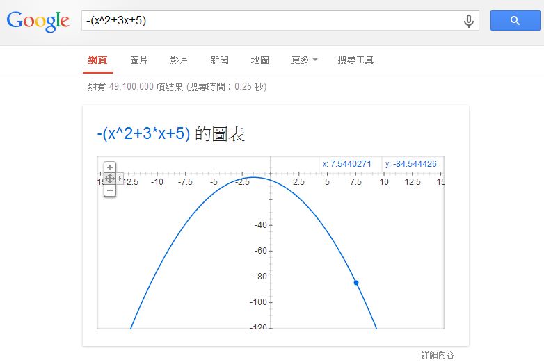Open the 影片 search tab
The height and width of the screenshot is (362, 544).
[x=179, y=60]
